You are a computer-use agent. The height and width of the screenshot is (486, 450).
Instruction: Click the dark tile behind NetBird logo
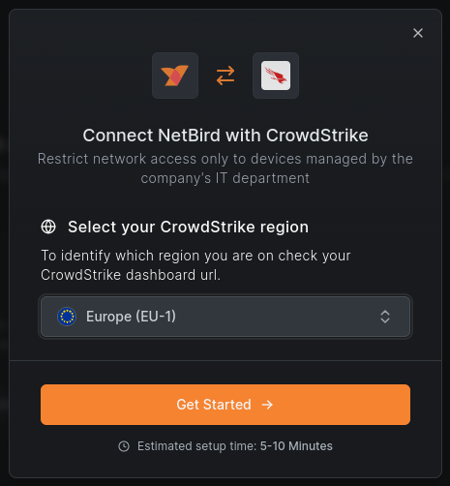(175, 76)
